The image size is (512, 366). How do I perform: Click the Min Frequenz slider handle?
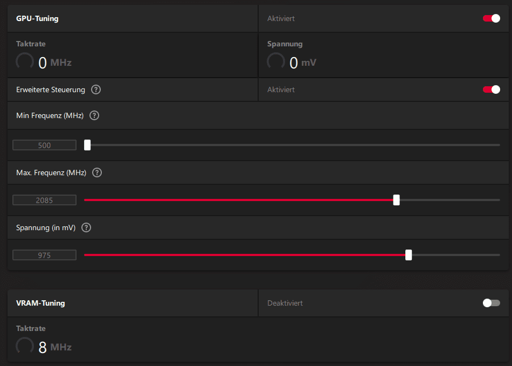87,145
